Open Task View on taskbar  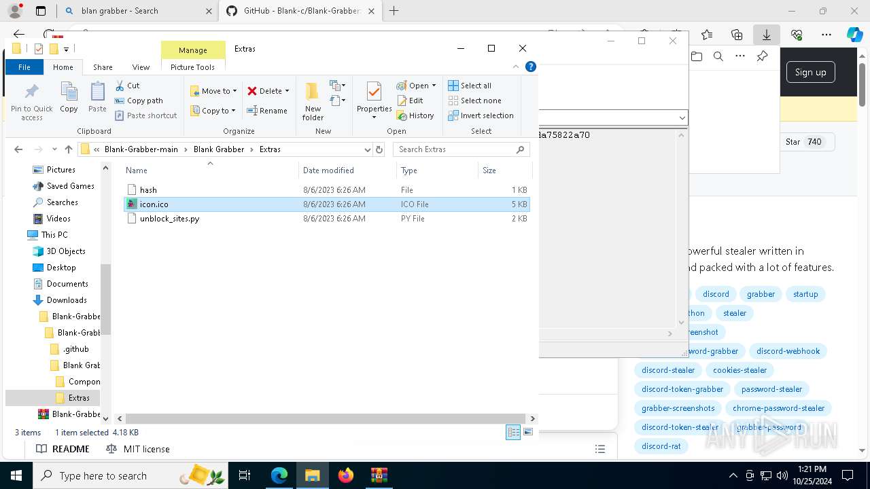pyautogui.click(x=245, y=475)
